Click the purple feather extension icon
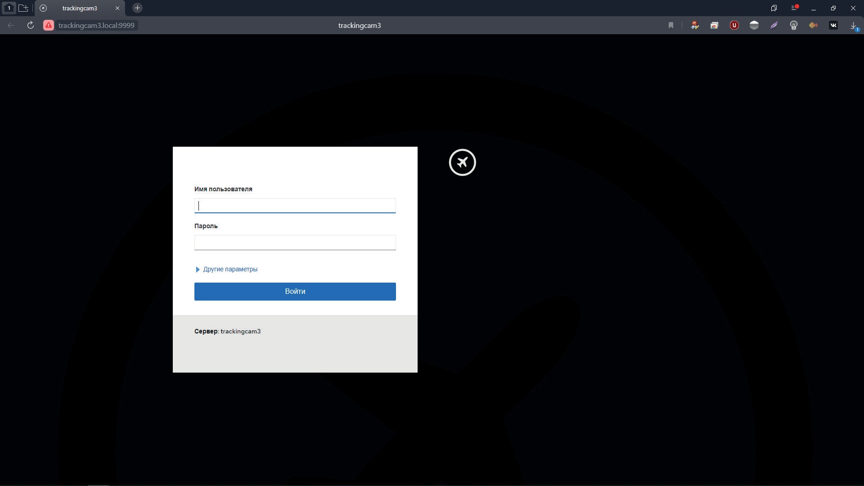 coord(774,25)
